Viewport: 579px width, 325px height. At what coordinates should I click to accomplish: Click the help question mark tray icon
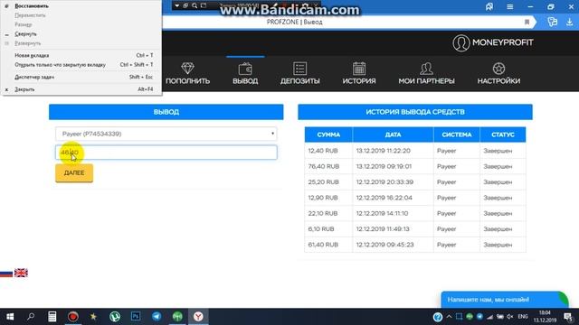(438, 317)
